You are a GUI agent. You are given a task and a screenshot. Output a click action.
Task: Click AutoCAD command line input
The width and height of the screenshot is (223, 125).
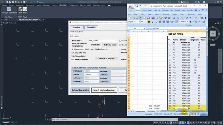click(x=115, y=119)
